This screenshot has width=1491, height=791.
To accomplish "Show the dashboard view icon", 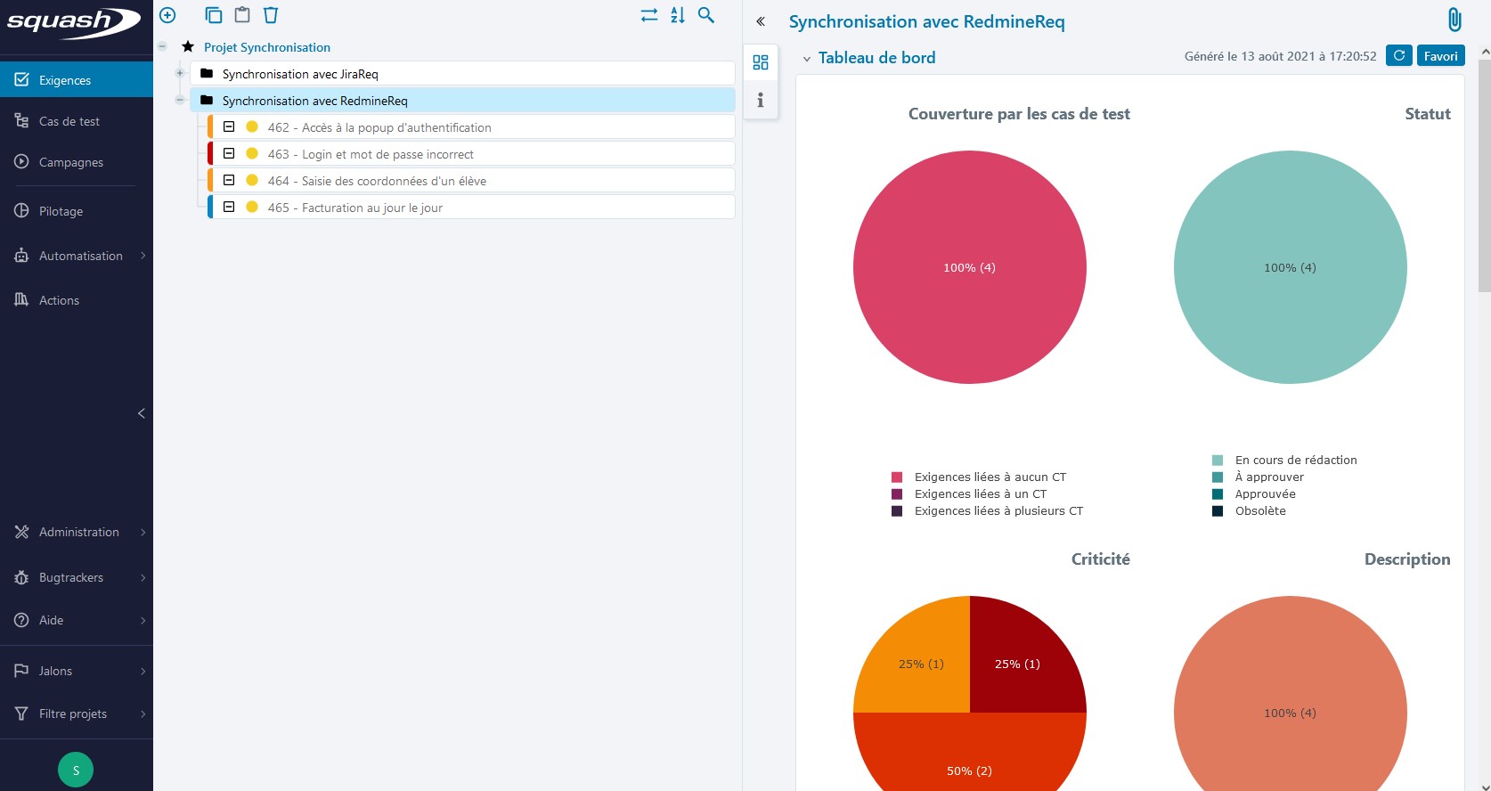I will [761, 62].
